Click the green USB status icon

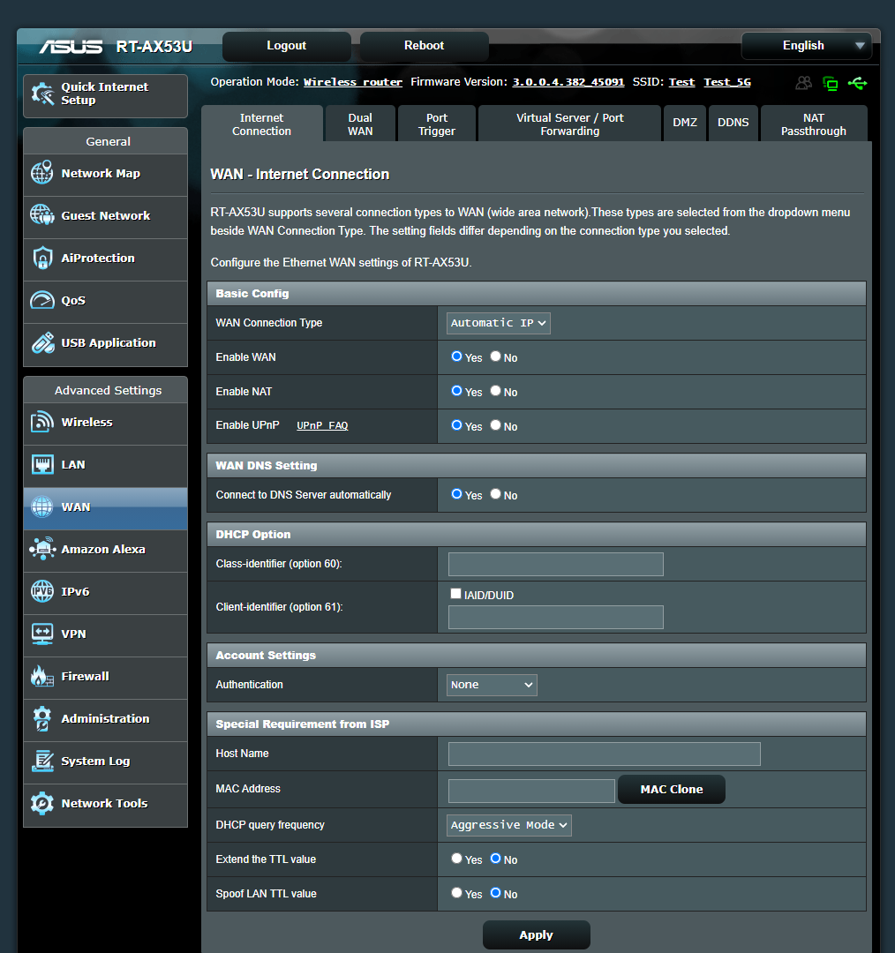[x=857, y=83]
